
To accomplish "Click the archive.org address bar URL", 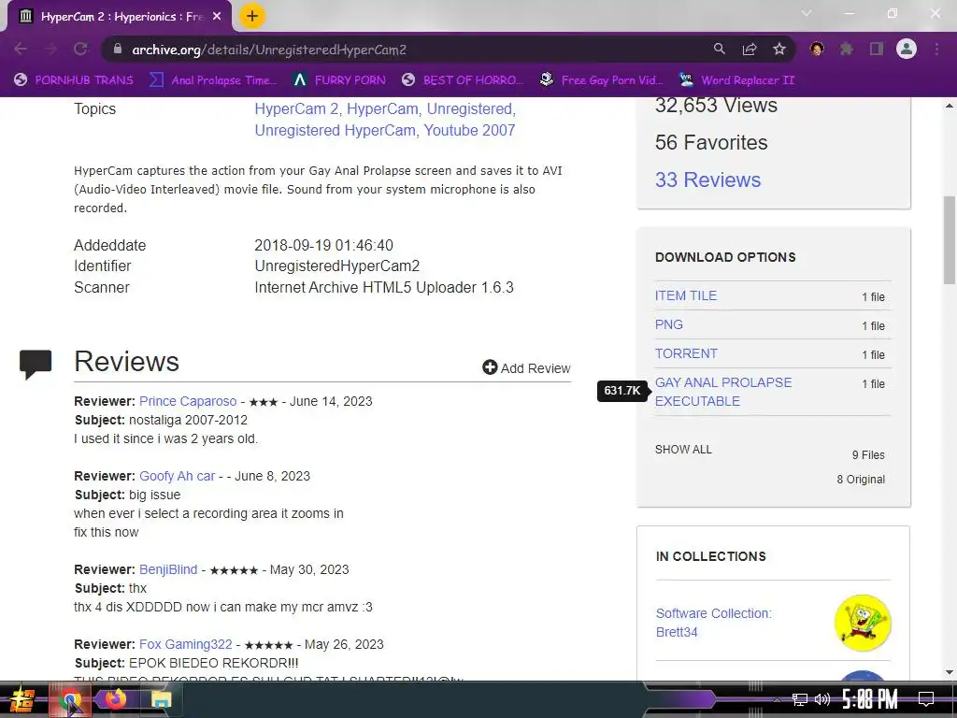I will click(269, 50).
